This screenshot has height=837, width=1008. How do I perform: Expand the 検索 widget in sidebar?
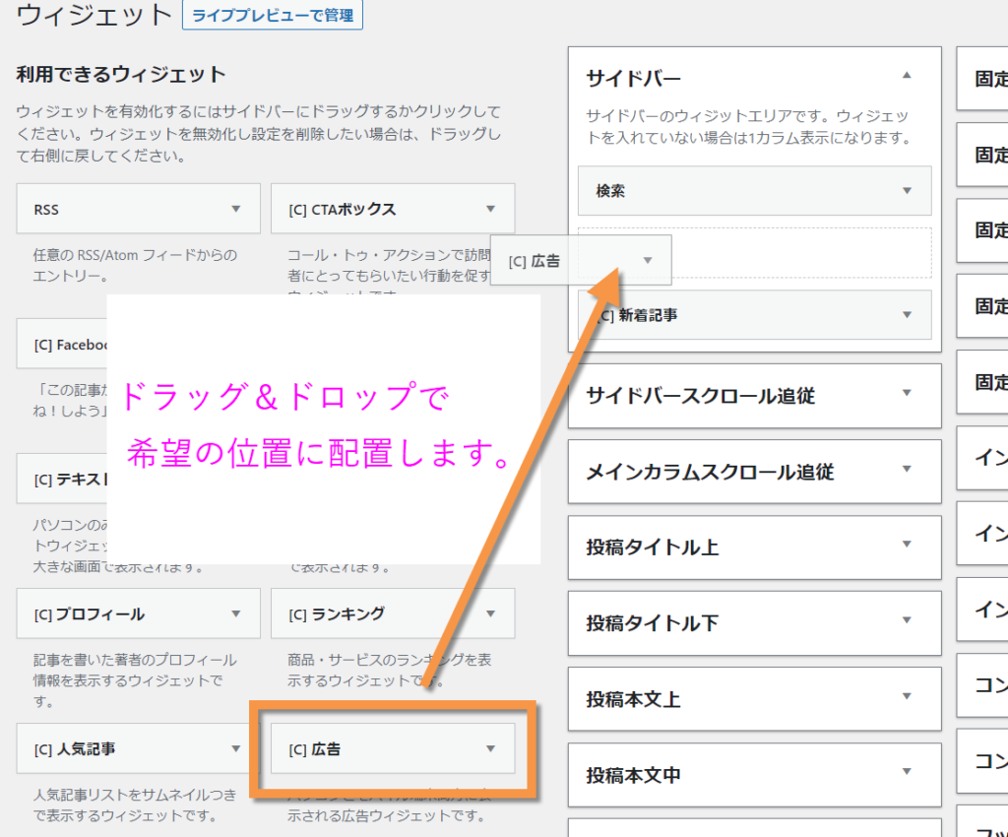pos(907,190)
